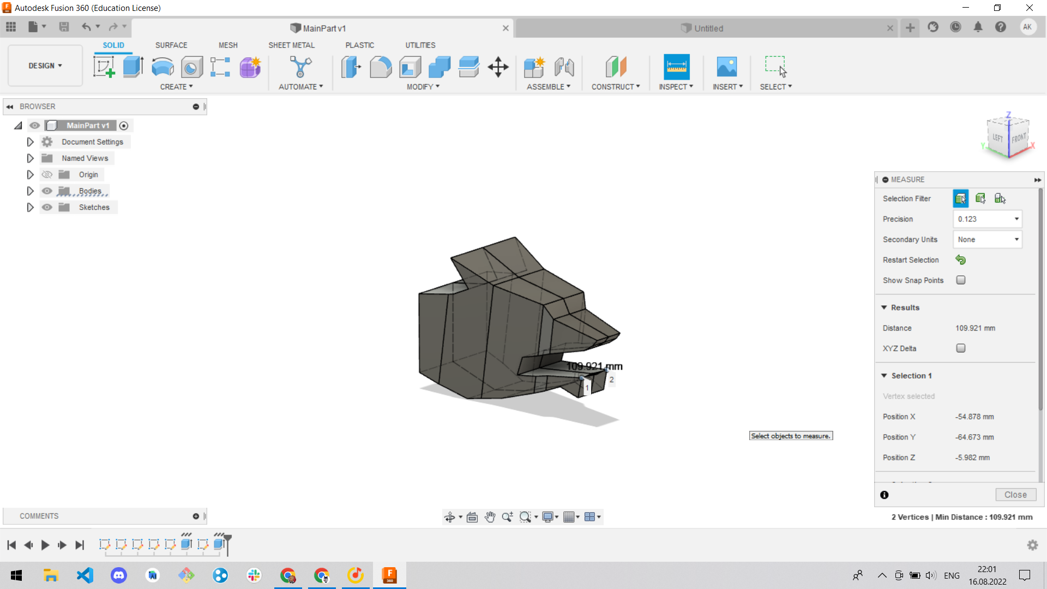Viewport: 1047px width, 589px height.
Task: Switch to the MESH tab
Action: pyautogui.click(x=228, y=45)
